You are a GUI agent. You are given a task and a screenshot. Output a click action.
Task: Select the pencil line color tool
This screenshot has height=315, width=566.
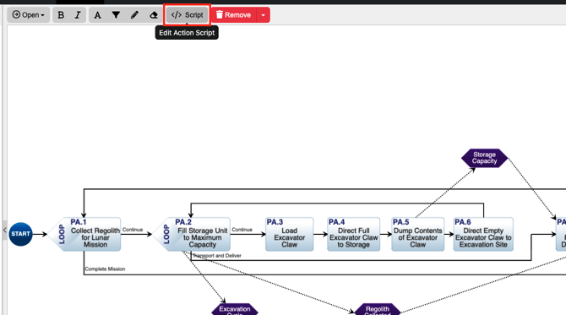pos(134,15)
